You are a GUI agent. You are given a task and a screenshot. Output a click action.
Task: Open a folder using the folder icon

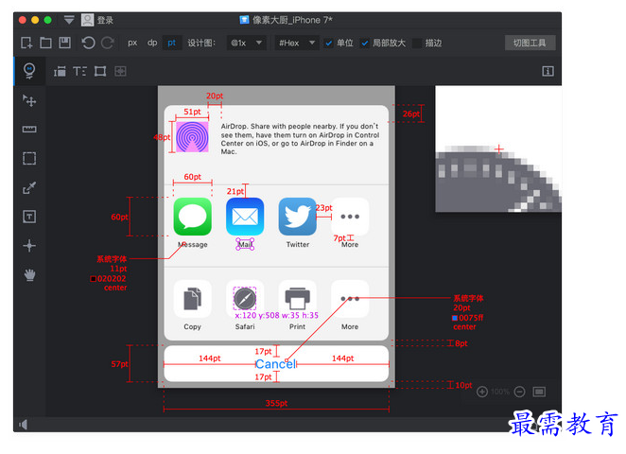45,43
